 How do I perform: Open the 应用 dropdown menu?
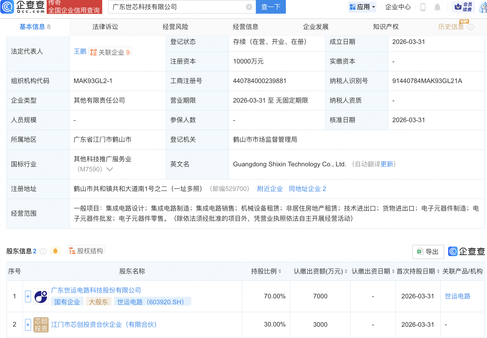(362, 7)
